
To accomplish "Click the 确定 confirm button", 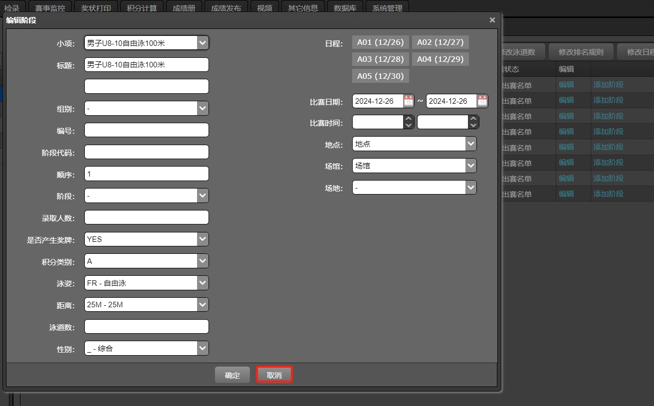I will click(x=232, y=375).
